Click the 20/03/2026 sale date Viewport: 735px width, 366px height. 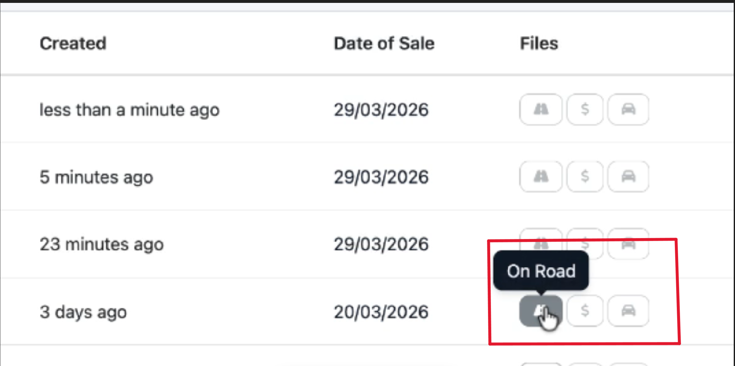click(x=381, y=312)
